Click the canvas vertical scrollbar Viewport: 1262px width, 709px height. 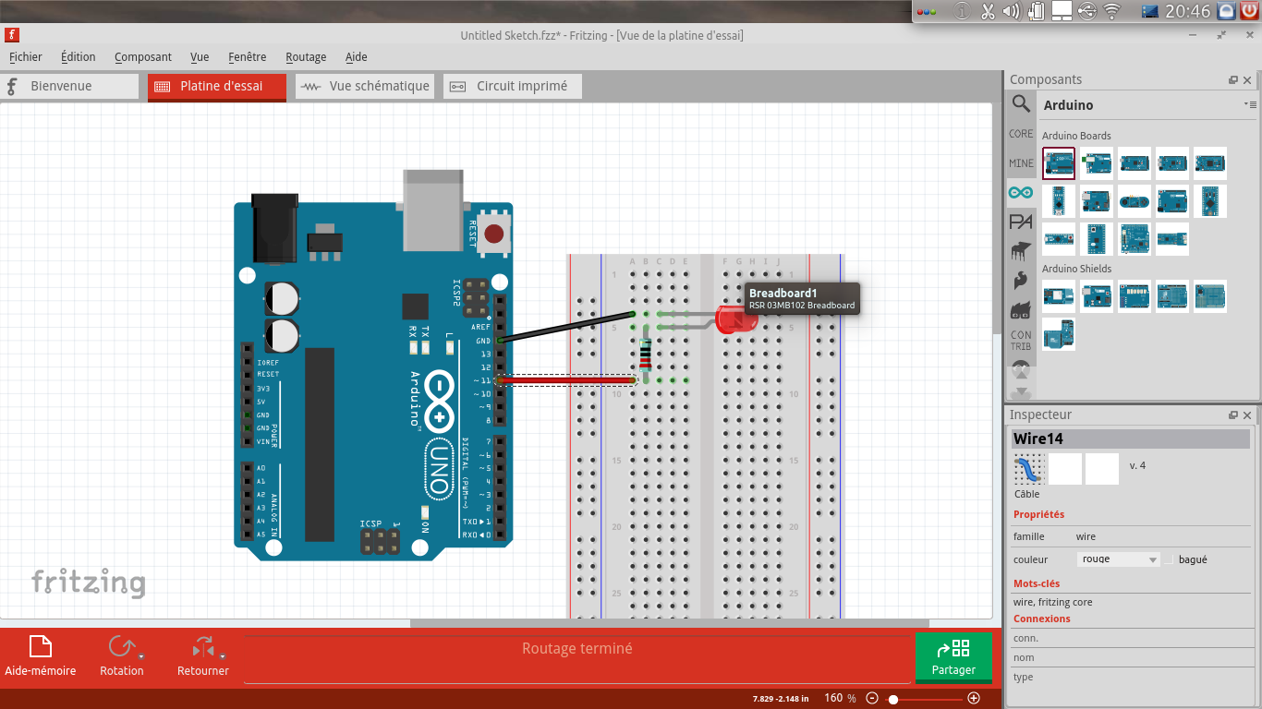point(998,217)
